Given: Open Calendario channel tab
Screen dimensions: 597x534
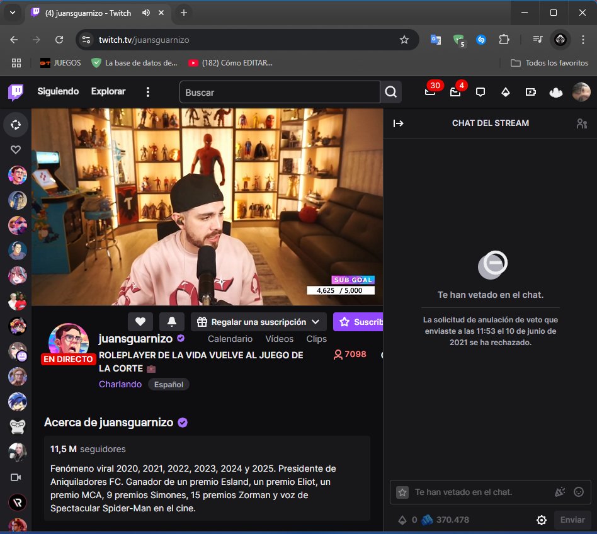Looking at the screenshot, I should (x=230, y=339).
